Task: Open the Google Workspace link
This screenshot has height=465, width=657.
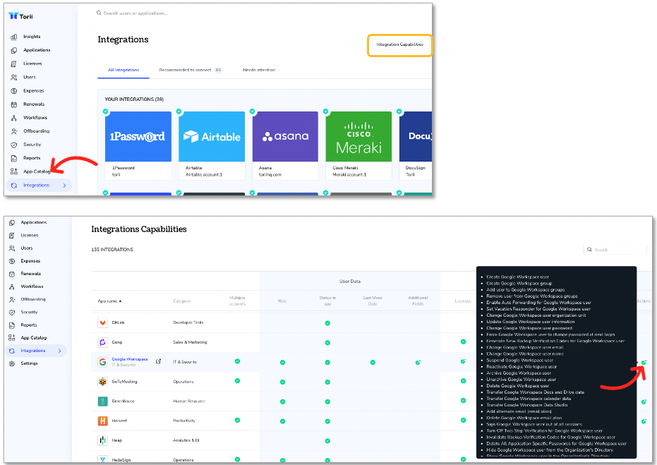Action: [x=129, y=359]
